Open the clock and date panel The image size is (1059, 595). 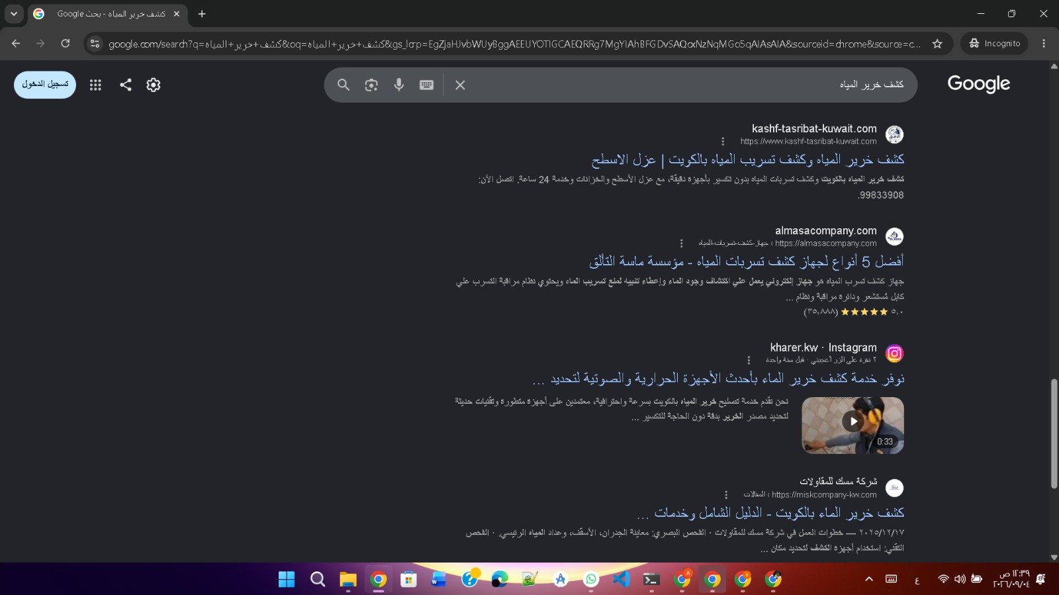tap(1011, 579)
